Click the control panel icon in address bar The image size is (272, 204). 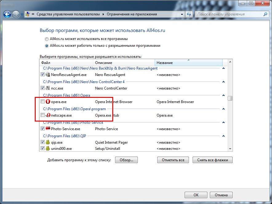pos(27,14)
